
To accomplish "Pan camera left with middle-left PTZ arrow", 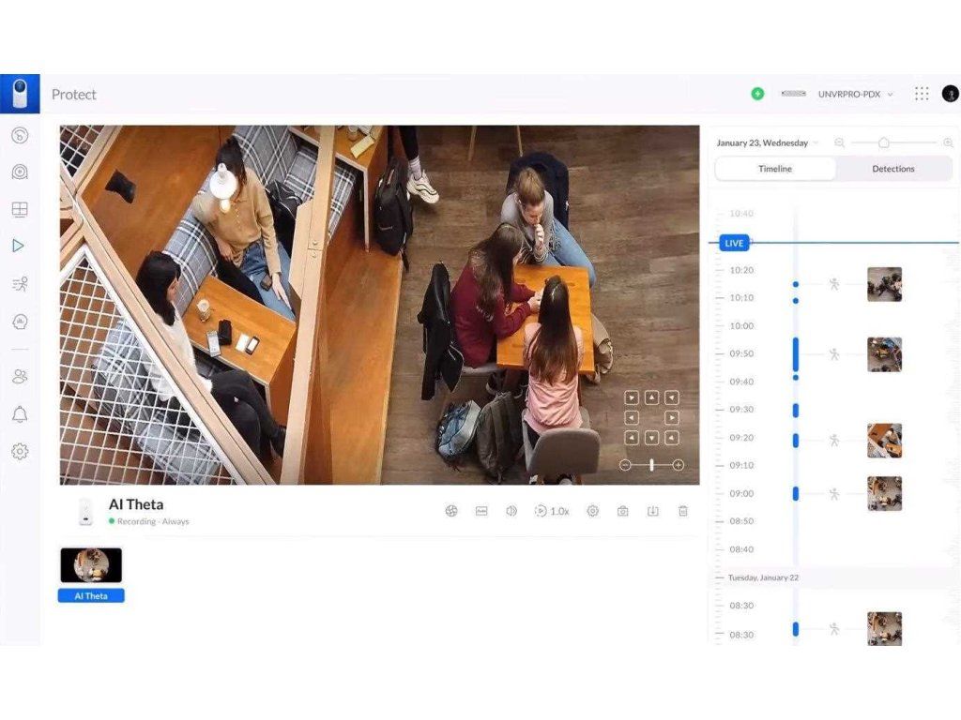I will pos(632,417).
